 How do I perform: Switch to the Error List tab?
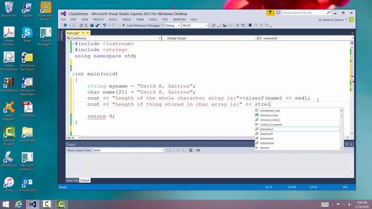pos(72,181)
